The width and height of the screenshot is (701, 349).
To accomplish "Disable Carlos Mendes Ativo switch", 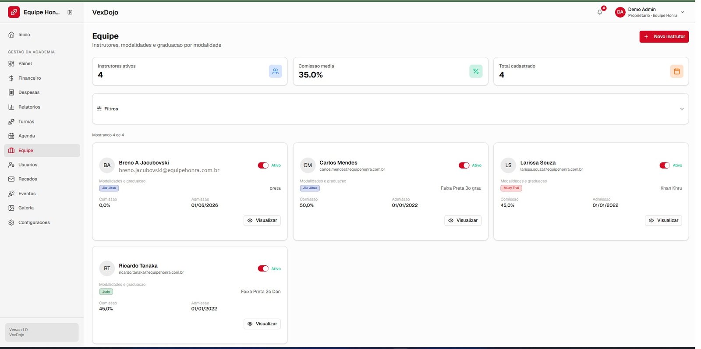I will pos(464,165).
